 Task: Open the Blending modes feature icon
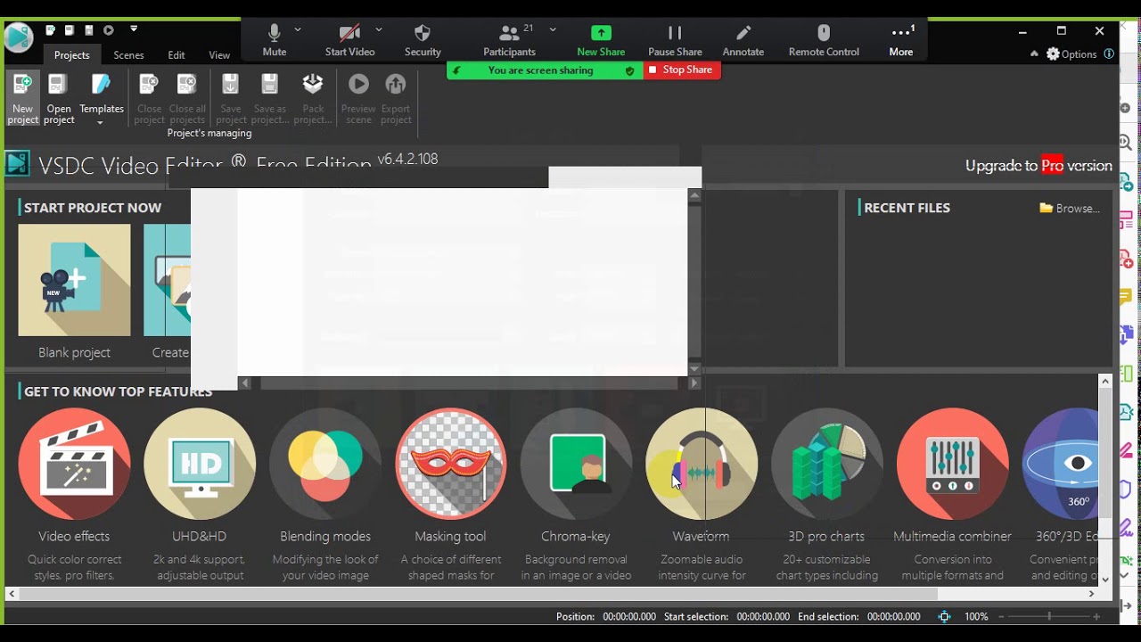point(325,464)
